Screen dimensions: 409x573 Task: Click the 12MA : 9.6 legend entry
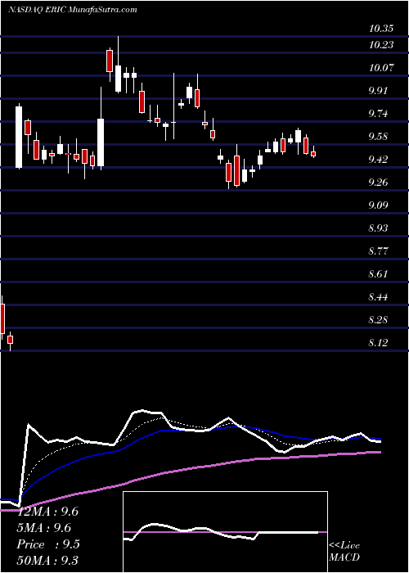pos(47,512)
